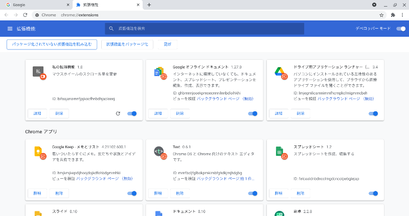Click the Google オフライン ドキュメント icon

tap(160, 73)
